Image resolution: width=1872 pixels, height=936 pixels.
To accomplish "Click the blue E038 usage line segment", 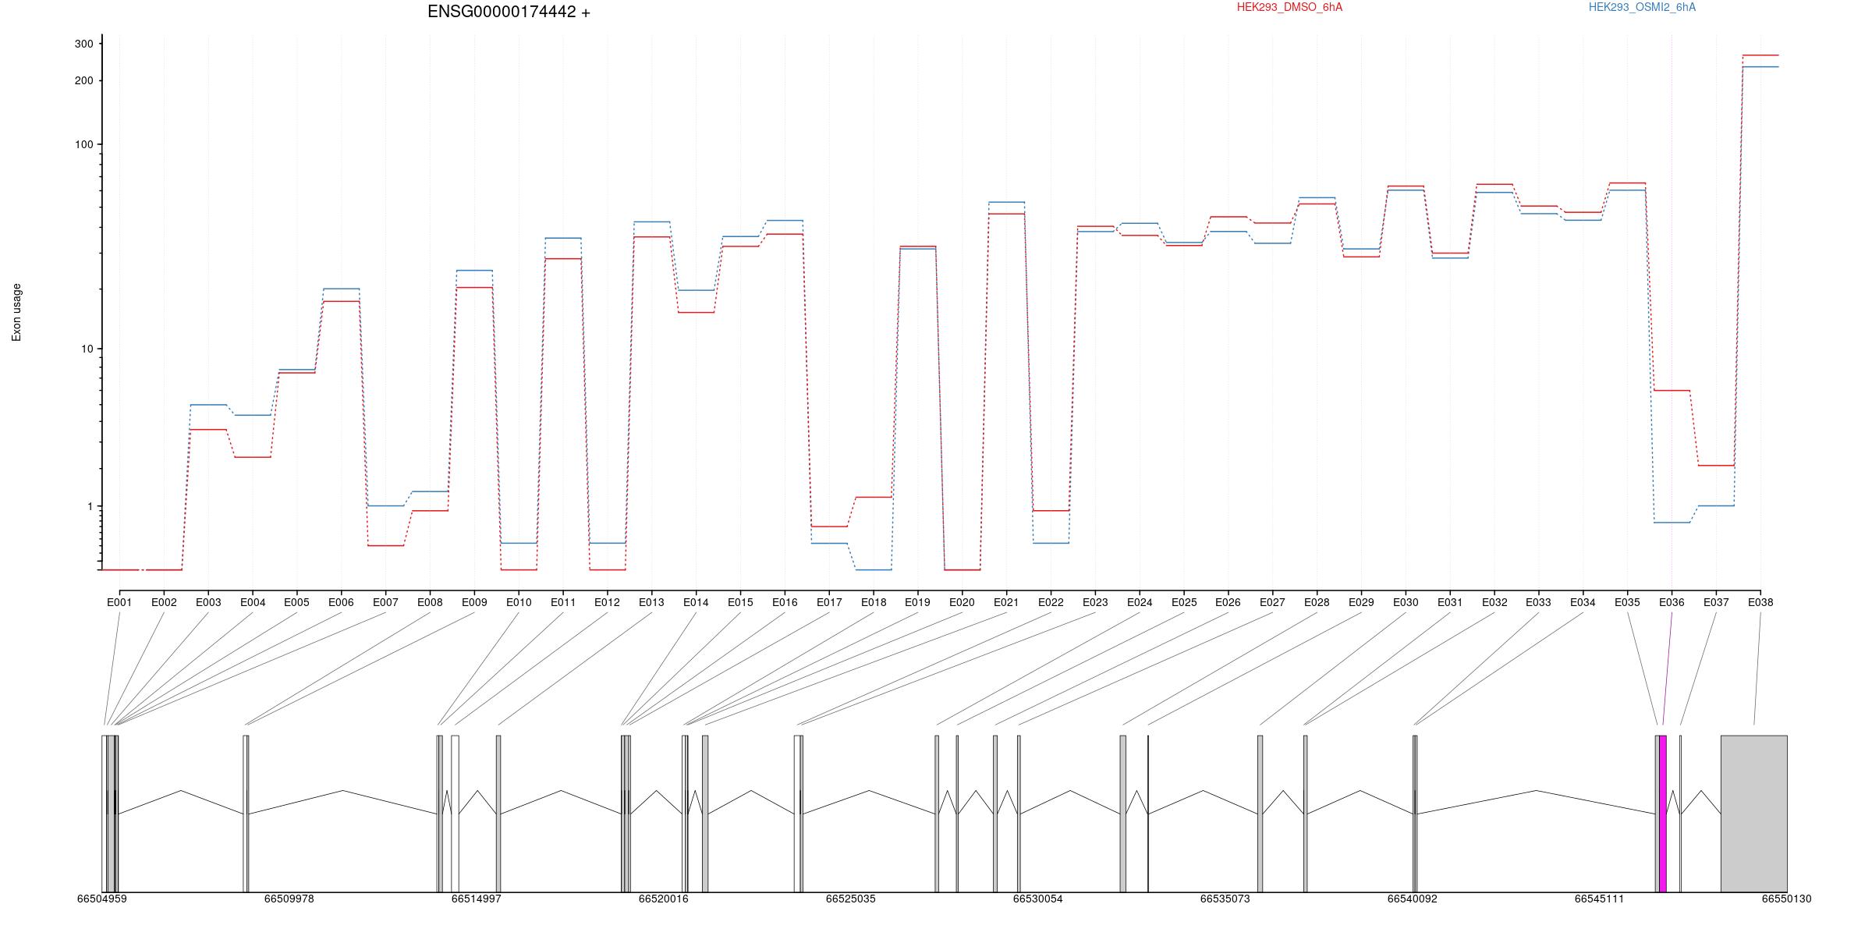I will [x=1760, y=67].
